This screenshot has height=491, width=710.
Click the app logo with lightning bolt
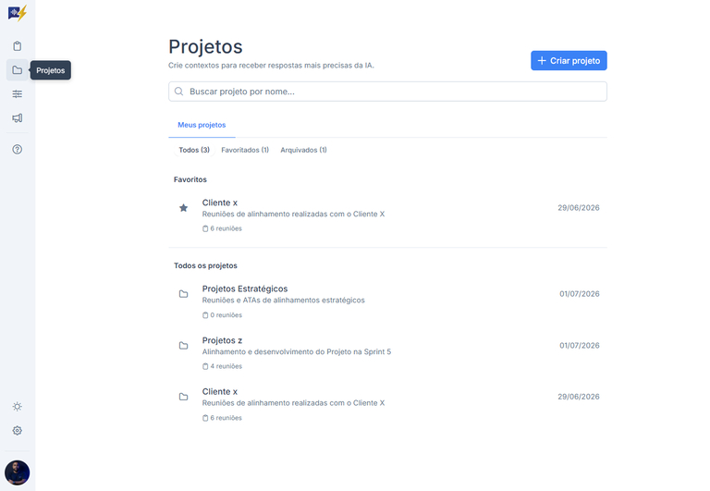point(18,13)
